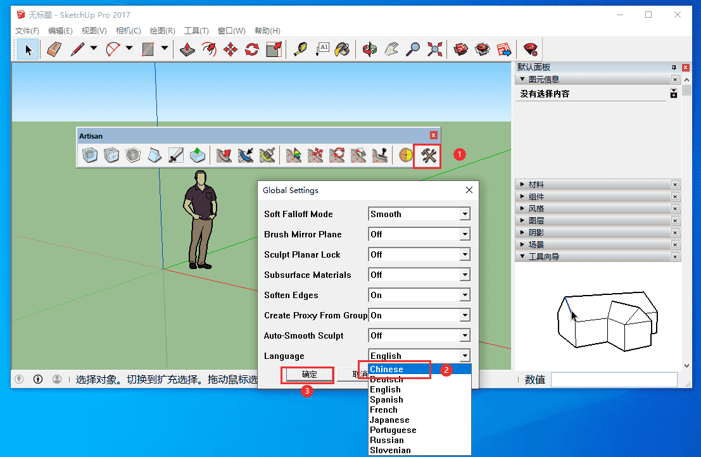Activate the Orbit camera tool

coord(370,49)
